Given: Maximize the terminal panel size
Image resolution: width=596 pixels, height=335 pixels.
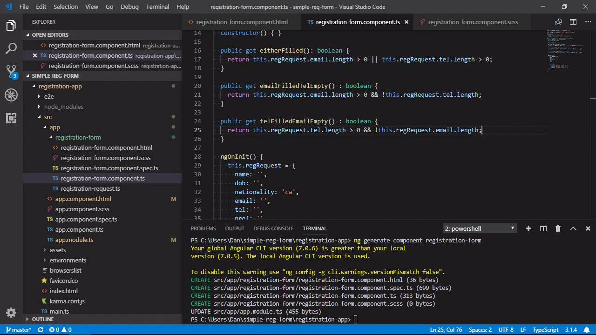Looking at the screenshot, I should 573,228.
